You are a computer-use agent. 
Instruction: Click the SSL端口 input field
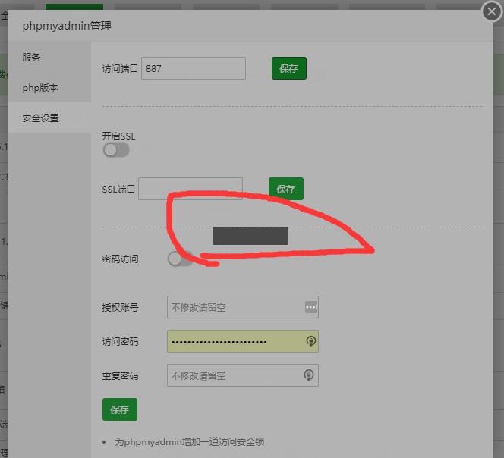pos(191,189)
